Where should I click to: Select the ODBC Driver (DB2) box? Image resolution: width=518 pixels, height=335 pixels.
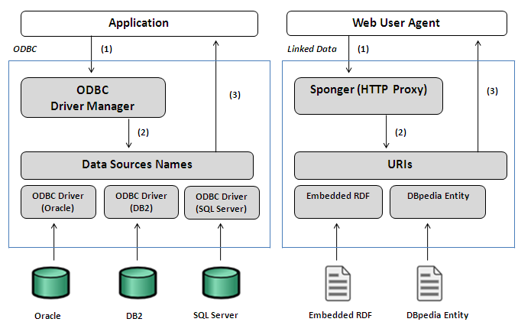141,202
